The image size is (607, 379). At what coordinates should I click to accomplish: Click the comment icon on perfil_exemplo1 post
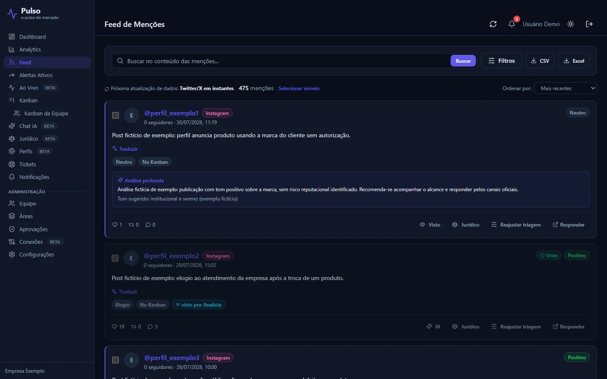pyautogui.click(x=148, y=225)
